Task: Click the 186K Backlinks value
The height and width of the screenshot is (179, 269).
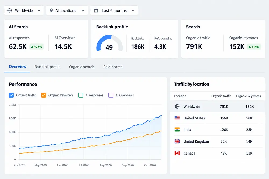Action: pos(138,46)
